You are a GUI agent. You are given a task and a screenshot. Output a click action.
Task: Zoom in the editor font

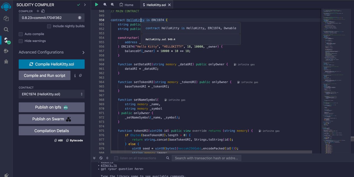[x=112, y=4]
